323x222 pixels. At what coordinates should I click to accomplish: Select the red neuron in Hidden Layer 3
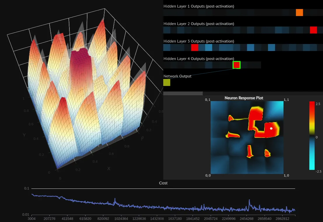tap(195, 47)
